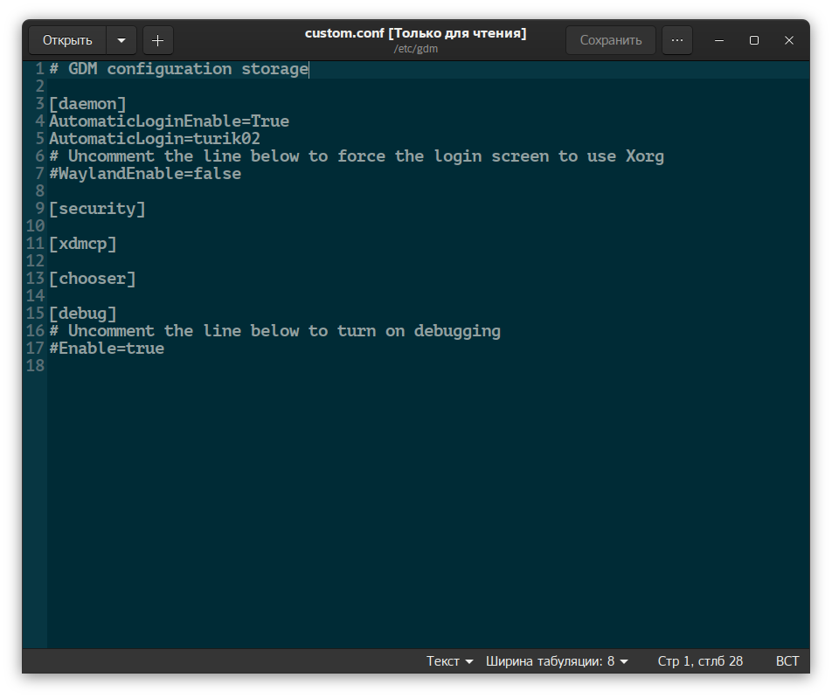Maximize the editor window

click(x=753, y=40)
